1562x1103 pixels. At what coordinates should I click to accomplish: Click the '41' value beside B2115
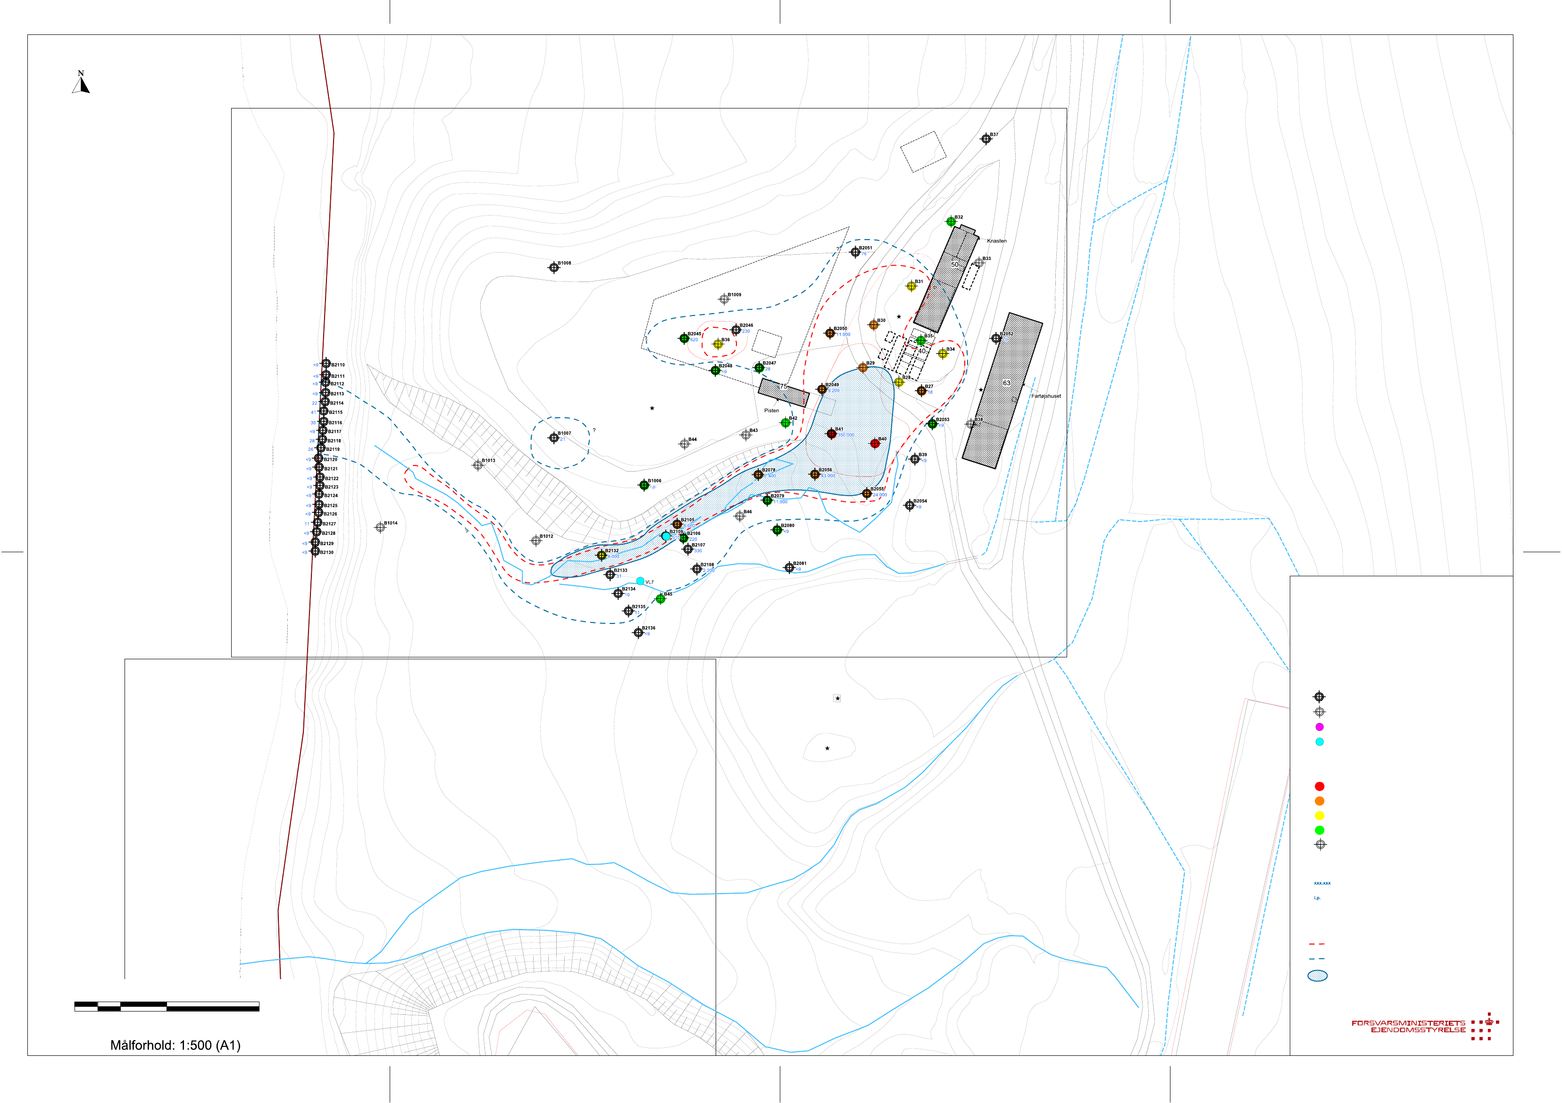tap(313, 413)
